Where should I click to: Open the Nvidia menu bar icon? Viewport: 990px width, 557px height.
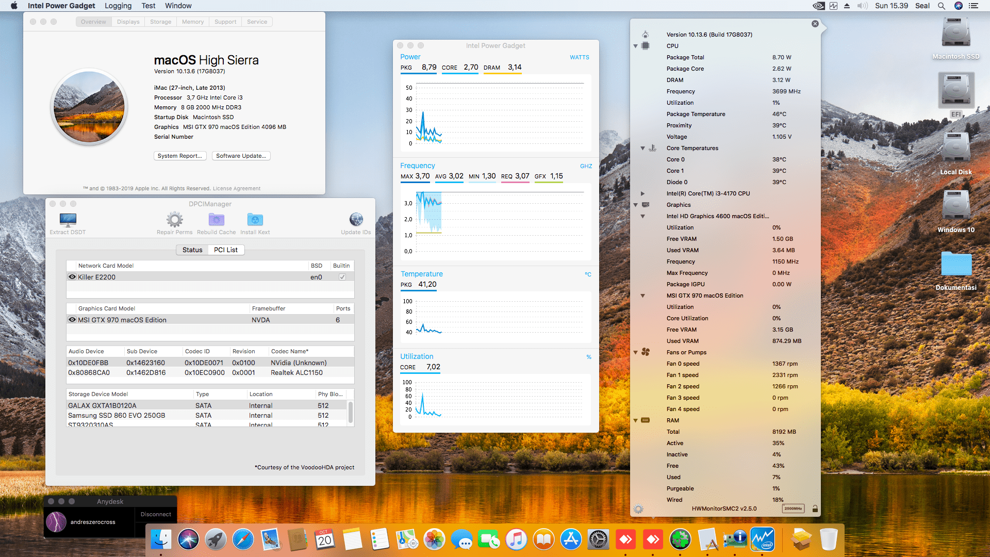(959, 6)
